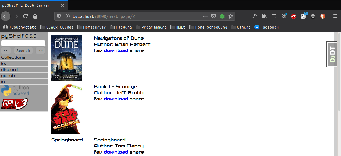The image size is (341, 156).
Task: Go to the browser home page icon
Action: (x=35, y=16)
